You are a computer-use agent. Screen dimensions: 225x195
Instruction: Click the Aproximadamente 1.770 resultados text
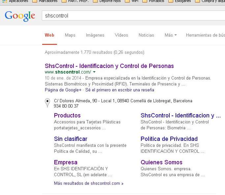[x=95, y=52]
